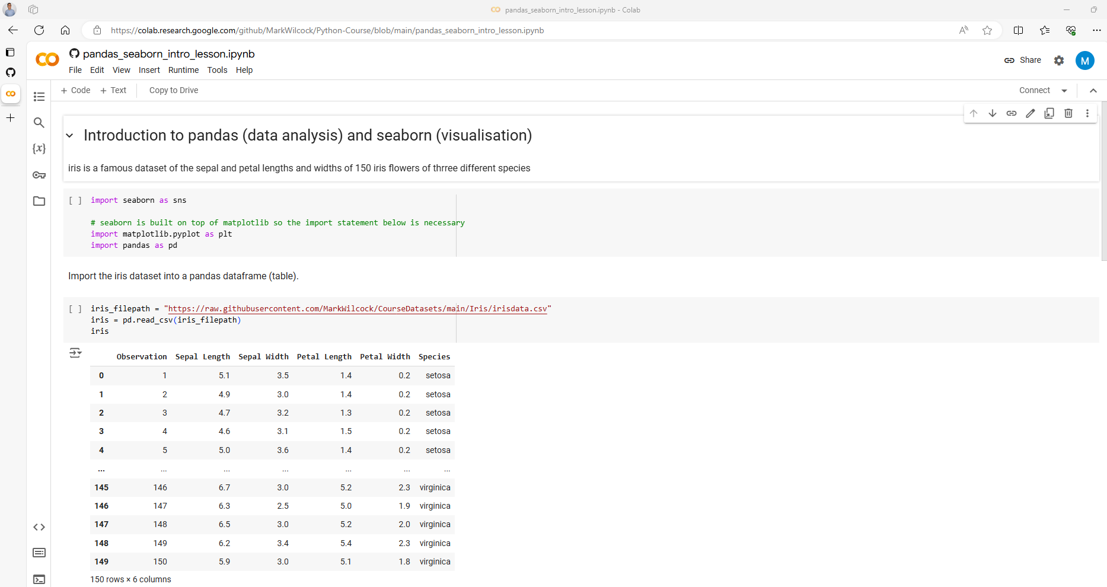Open the terminal panel icon
The image size is (1107, 587).
(x=39, y=579)
